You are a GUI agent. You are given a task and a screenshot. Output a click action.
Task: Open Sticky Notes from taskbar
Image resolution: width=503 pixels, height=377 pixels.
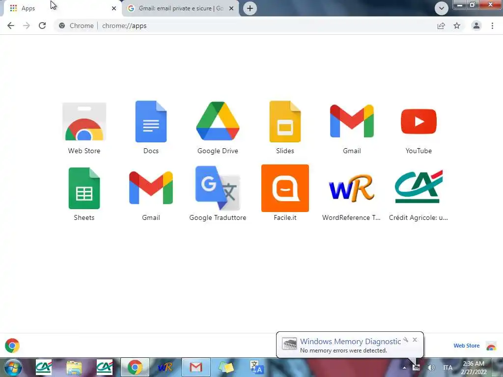(x=226, y=367)
